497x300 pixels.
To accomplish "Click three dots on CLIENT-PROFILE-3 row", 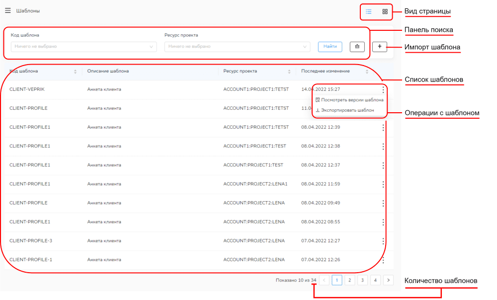I will 383,241.
